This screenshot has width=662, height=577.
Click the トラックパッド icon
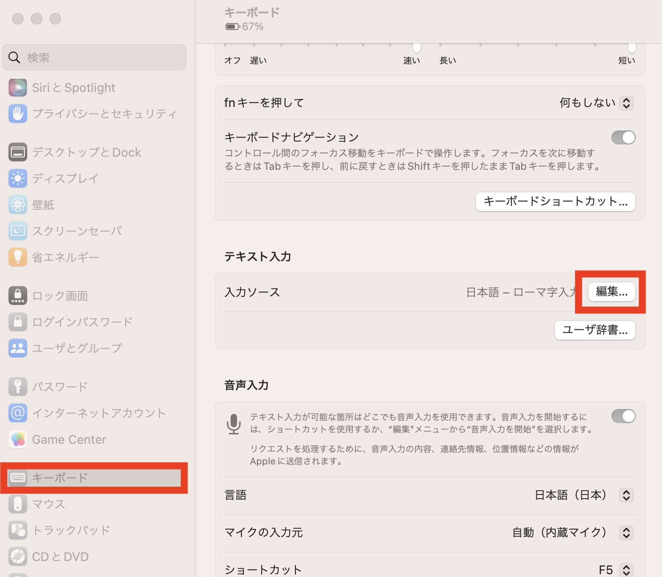tap(18, 530)
